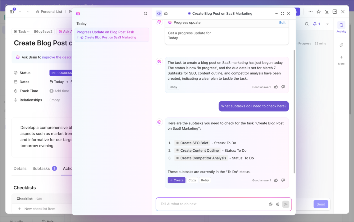The height and width of the screenshot is (222, 354).
Task: Open the notifications bell showing 1
Action: click(x=317, y=24)
